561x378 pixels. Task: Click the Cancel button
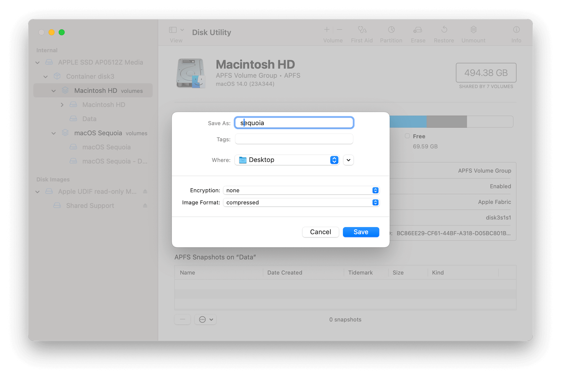pos(320,232)
